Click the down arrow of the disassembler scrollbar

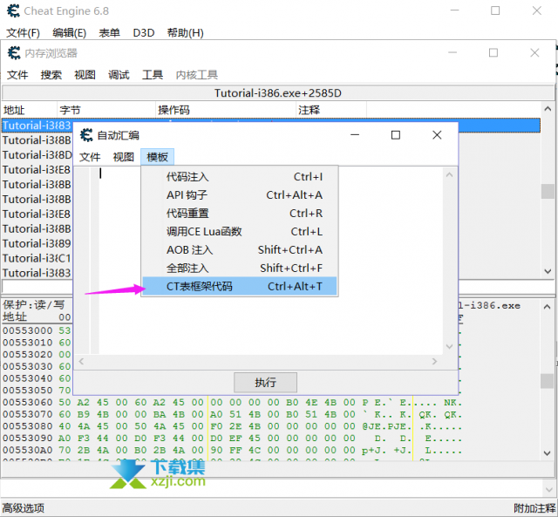point(548,271)
